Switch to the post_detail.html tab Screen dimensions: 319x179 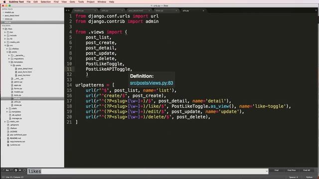[x=139, y=10]
